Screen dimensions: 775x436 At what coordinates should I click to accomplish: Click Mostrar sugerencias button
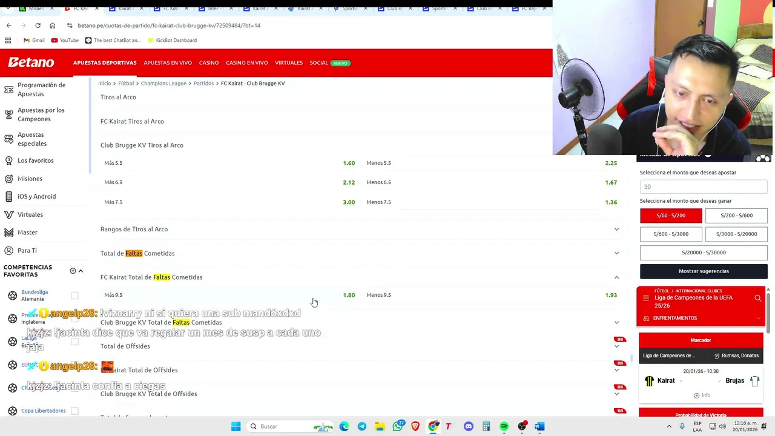704,271
